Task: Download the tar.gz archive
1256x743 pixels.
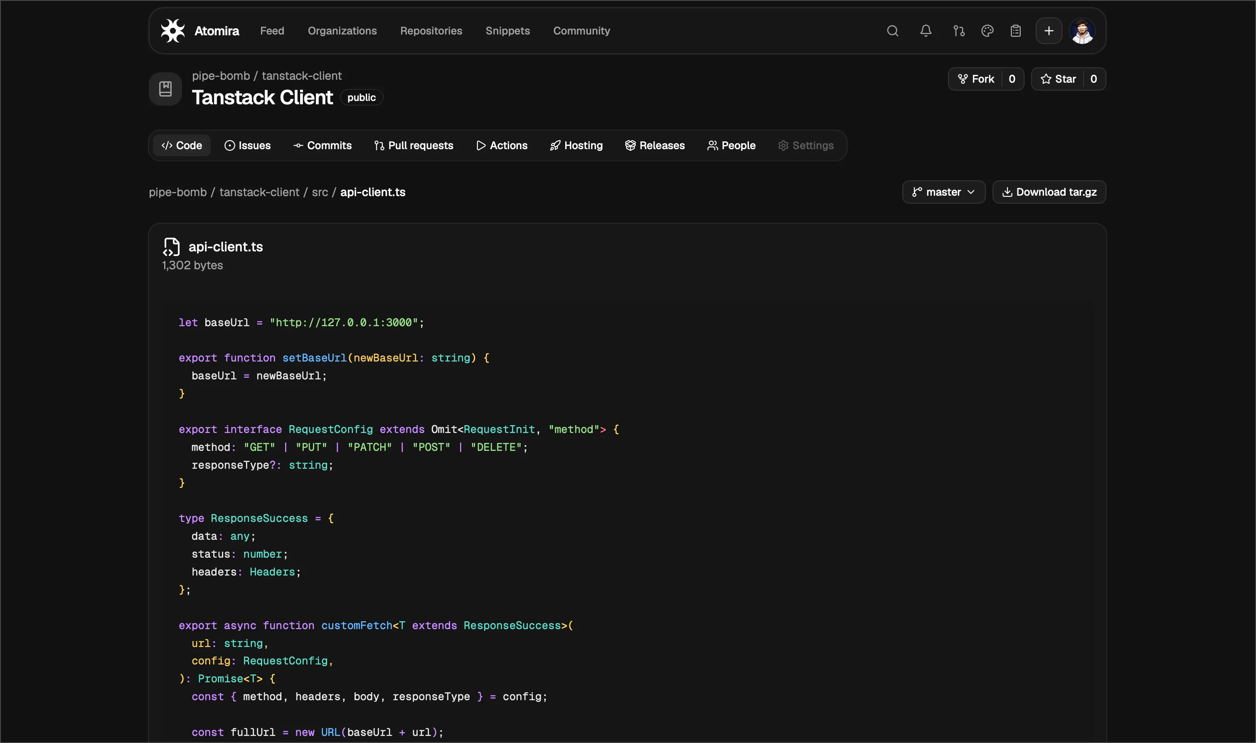Action: point(1049,192)
